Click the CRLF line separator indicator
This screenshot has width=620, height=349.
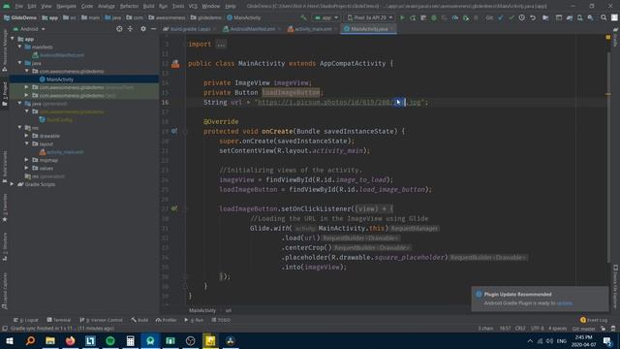point(520,329)
